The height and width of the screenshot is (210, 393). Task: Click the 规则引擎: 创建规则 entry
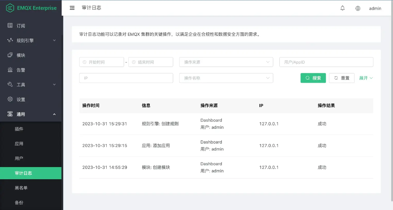[x=160, y=124]
